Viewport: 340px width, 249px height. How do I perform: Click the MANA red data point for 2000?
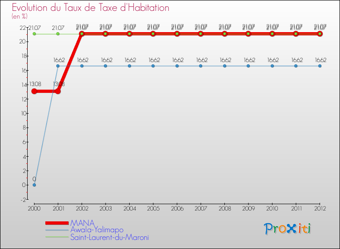[x=34, y=91]
